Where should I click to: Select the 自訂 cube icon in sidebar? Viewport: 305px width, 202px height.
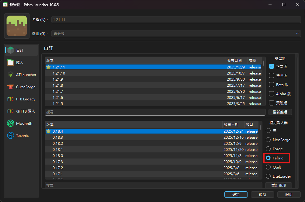click(11, 50)
